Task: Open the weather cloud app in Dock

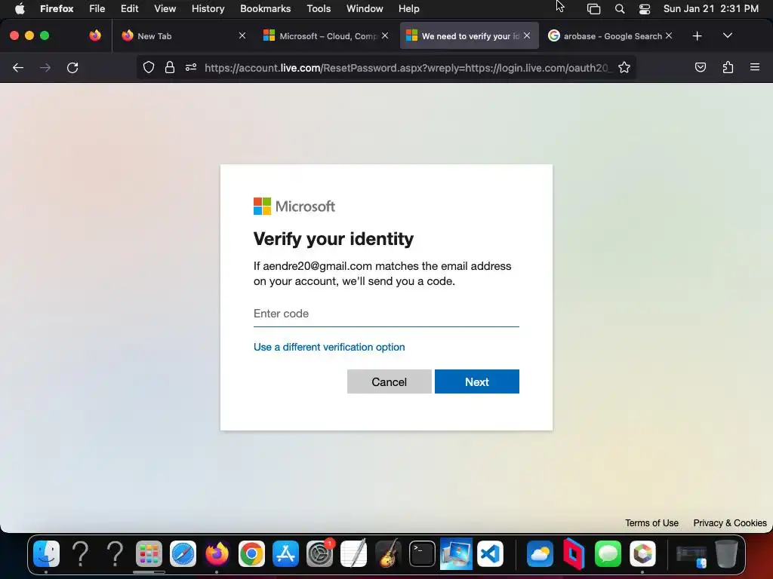Action: click(540, 554)
